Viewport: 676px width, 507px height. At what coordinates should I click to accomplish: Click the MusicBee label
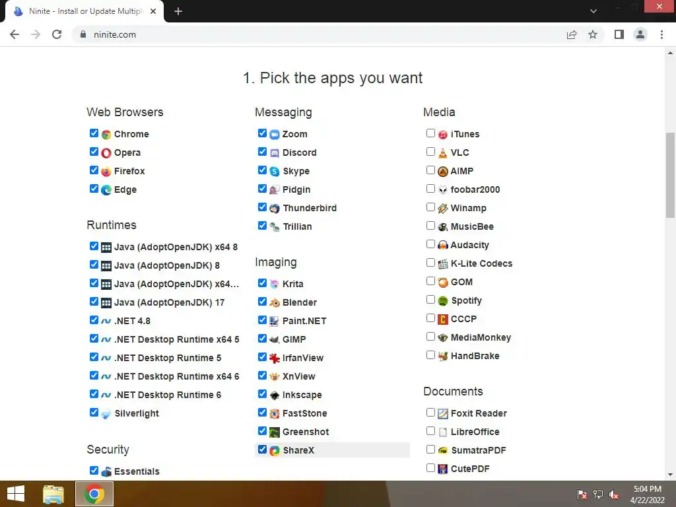tap(472, 227)
